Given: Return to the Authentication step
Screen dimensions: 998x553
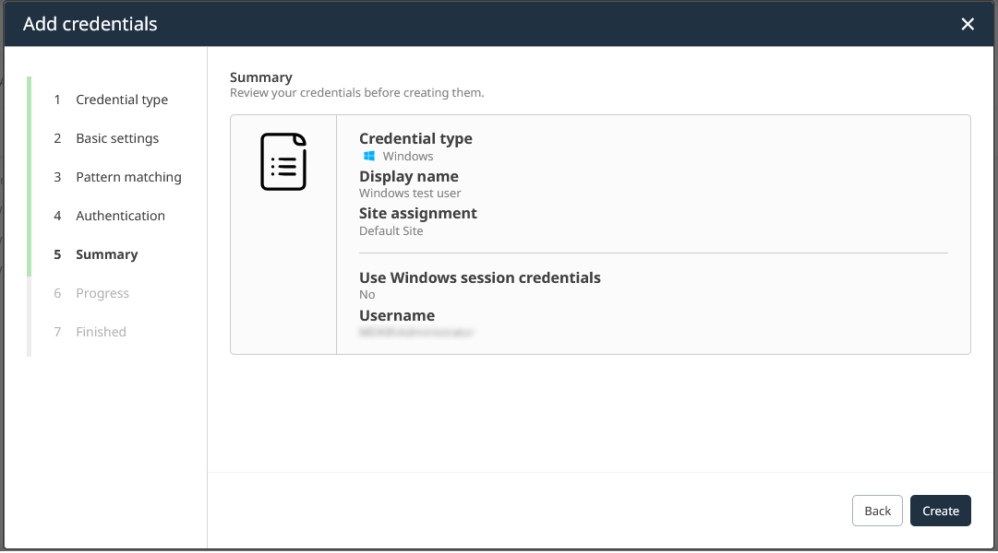Looking at the screenshot, I should 120,216.
